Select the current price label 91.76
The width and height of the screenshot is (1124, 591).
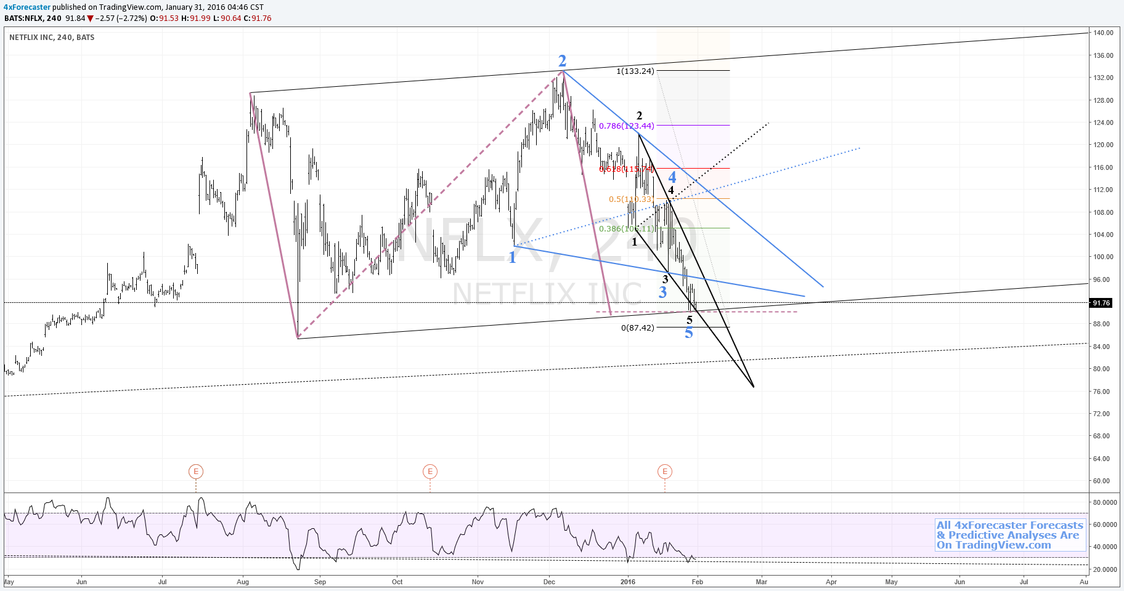coord(1101,303)
